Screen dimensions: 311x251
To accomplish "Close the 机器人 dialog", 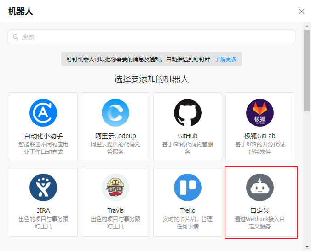I will (301, 12).
